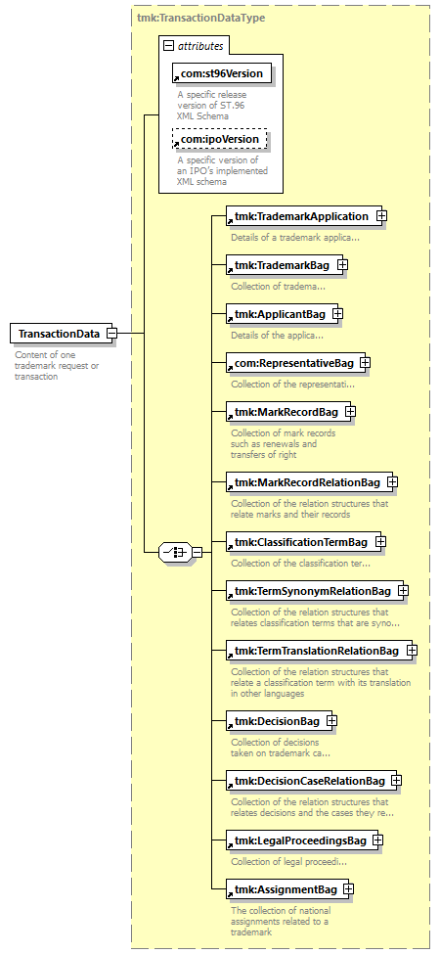Collapse the choice compositor minus toggle

coord(198,553)
